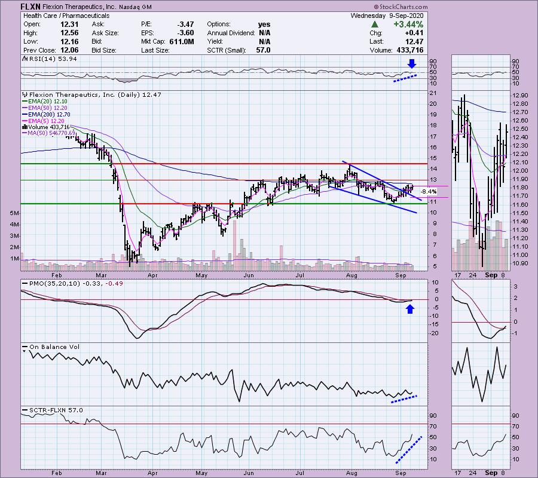Click the bar icon before Flexion Therapeutics (Daily)
Screen dimensions: 538x478
click(25, 94)
